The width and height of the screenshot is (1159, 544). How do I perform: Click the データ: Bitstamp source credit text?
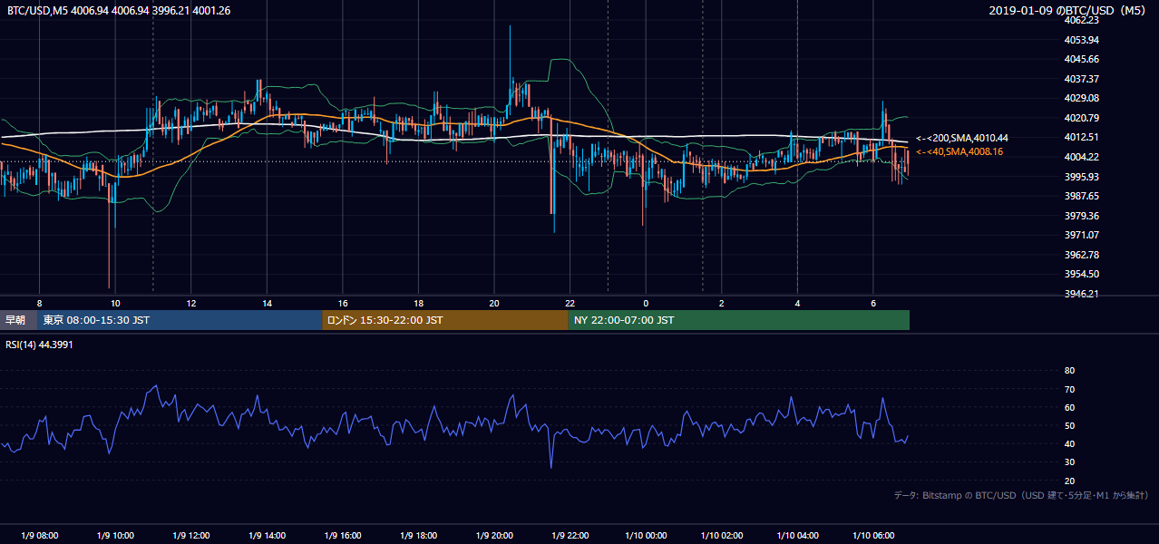(1021, 495)
